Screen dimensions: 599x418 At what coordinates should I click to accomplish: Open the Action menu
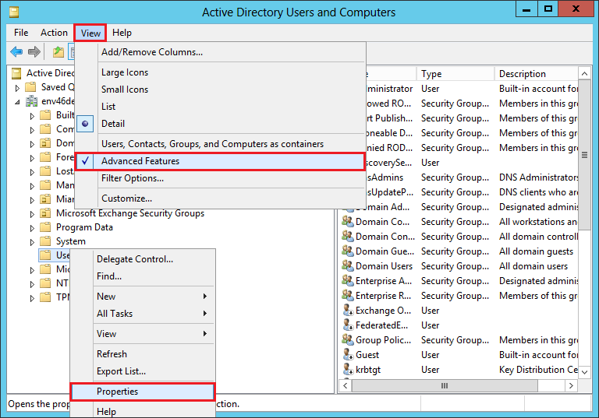54,33
